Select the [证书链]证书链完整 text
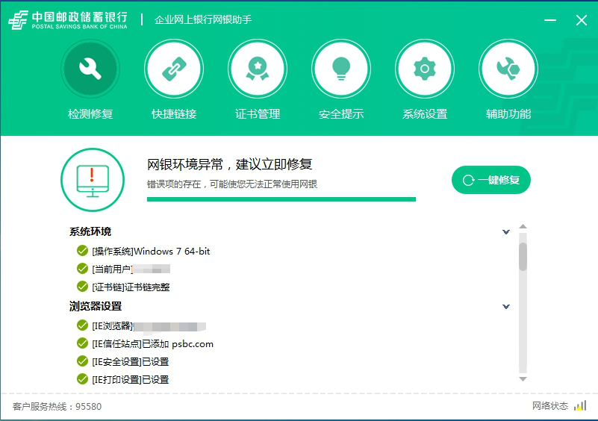 click(x=131, y=287)
